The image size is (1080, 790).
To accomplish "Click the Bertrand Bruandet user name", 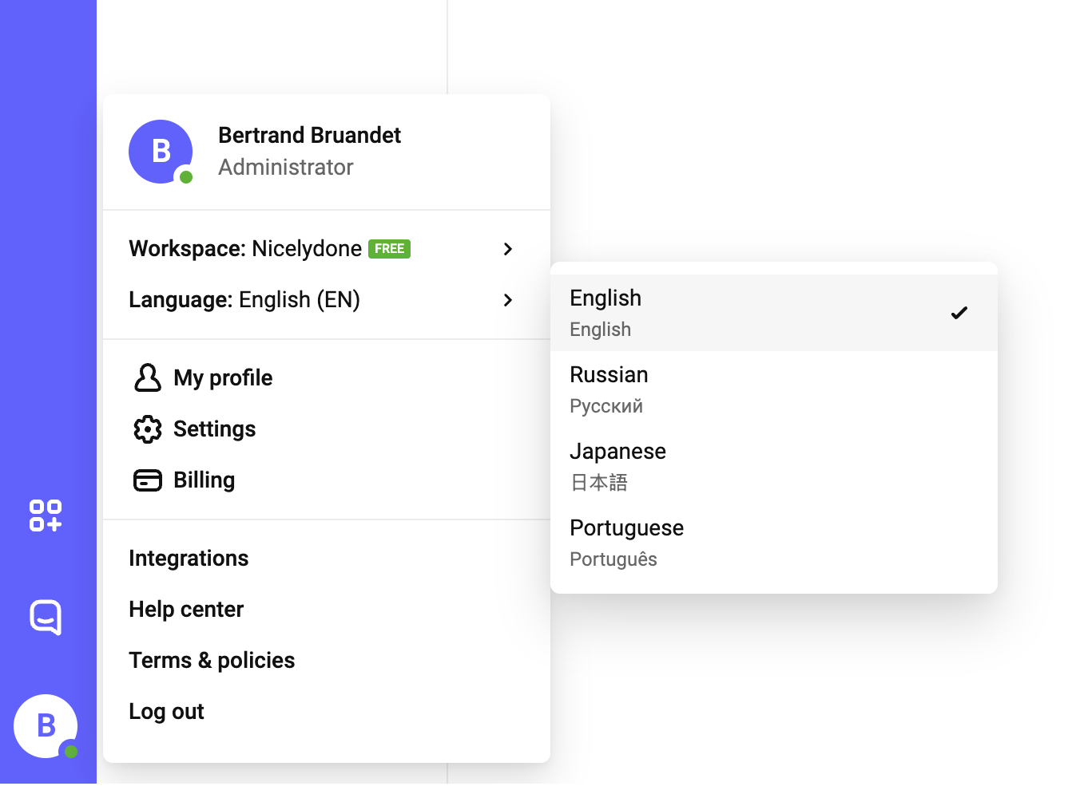I will coord(309,136).
